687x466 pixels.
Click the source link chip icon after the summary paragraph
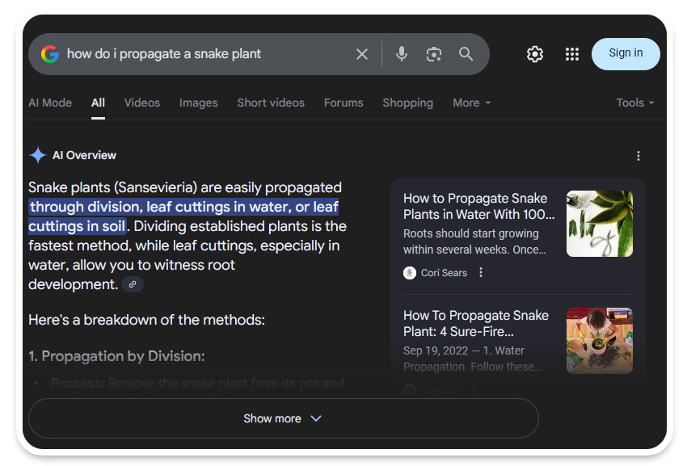(x=133, y=284)
